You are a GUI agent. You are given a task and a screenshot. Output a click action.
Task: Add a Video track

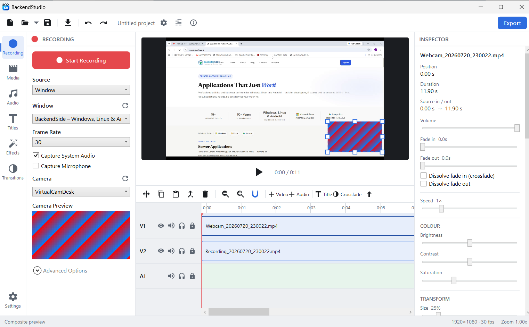(278, 194)
